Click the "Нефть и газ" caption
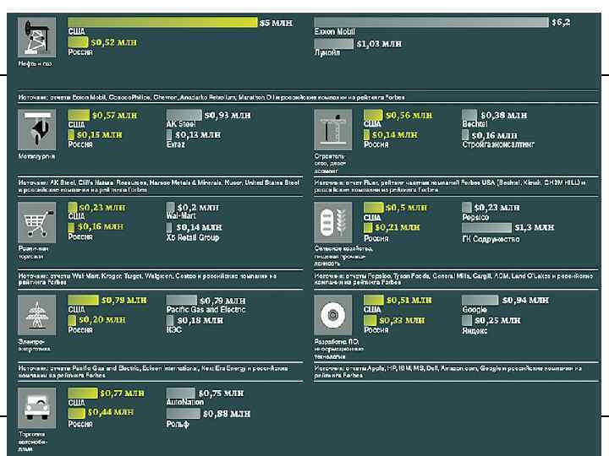Viewport: 609px width, 456px height. tap(36, 63)
